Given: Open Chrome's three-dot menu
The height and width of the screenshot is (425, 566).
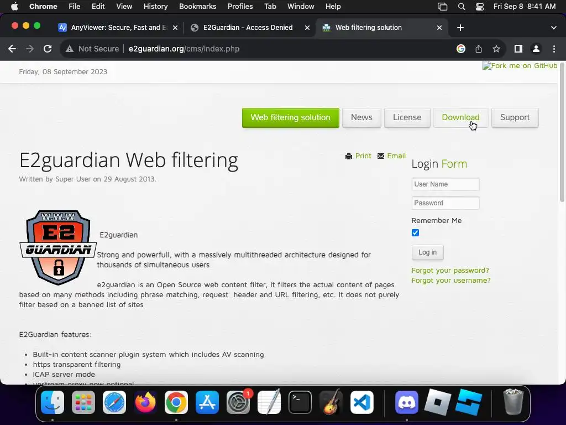Looking at the screenshot, I should 554,49.
